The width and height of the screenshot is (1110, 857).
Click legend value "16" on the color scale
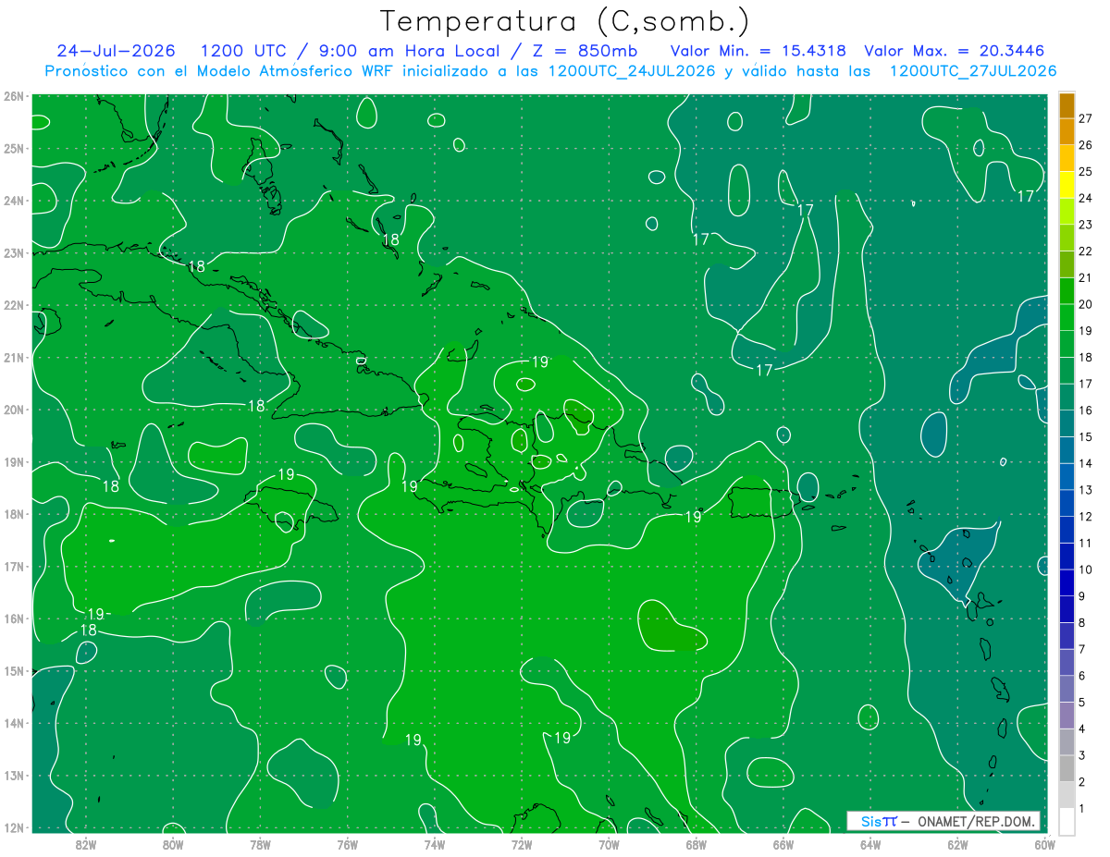click(1086, 410)
